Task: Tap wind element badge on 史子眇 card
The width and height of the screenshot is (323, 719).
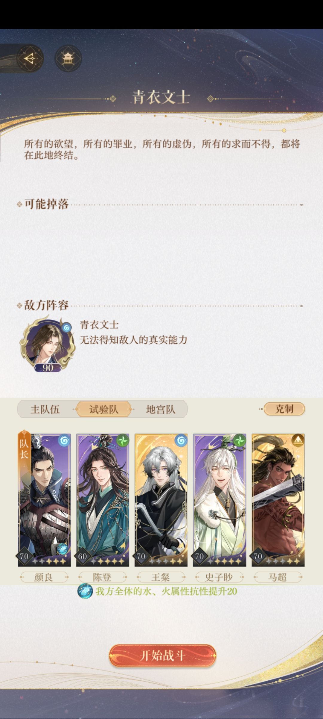Action: point(239,441)
